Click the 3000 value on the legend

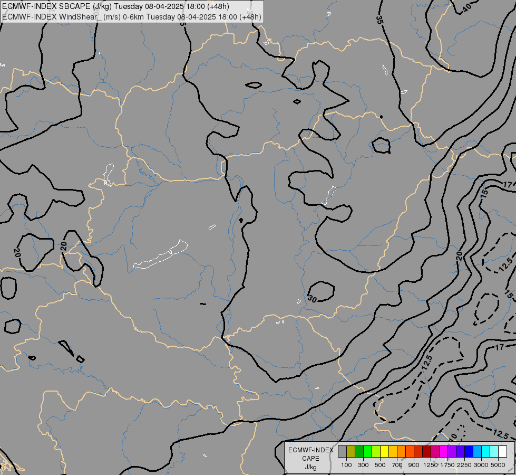pyautogui.click(x=481, y=465)
